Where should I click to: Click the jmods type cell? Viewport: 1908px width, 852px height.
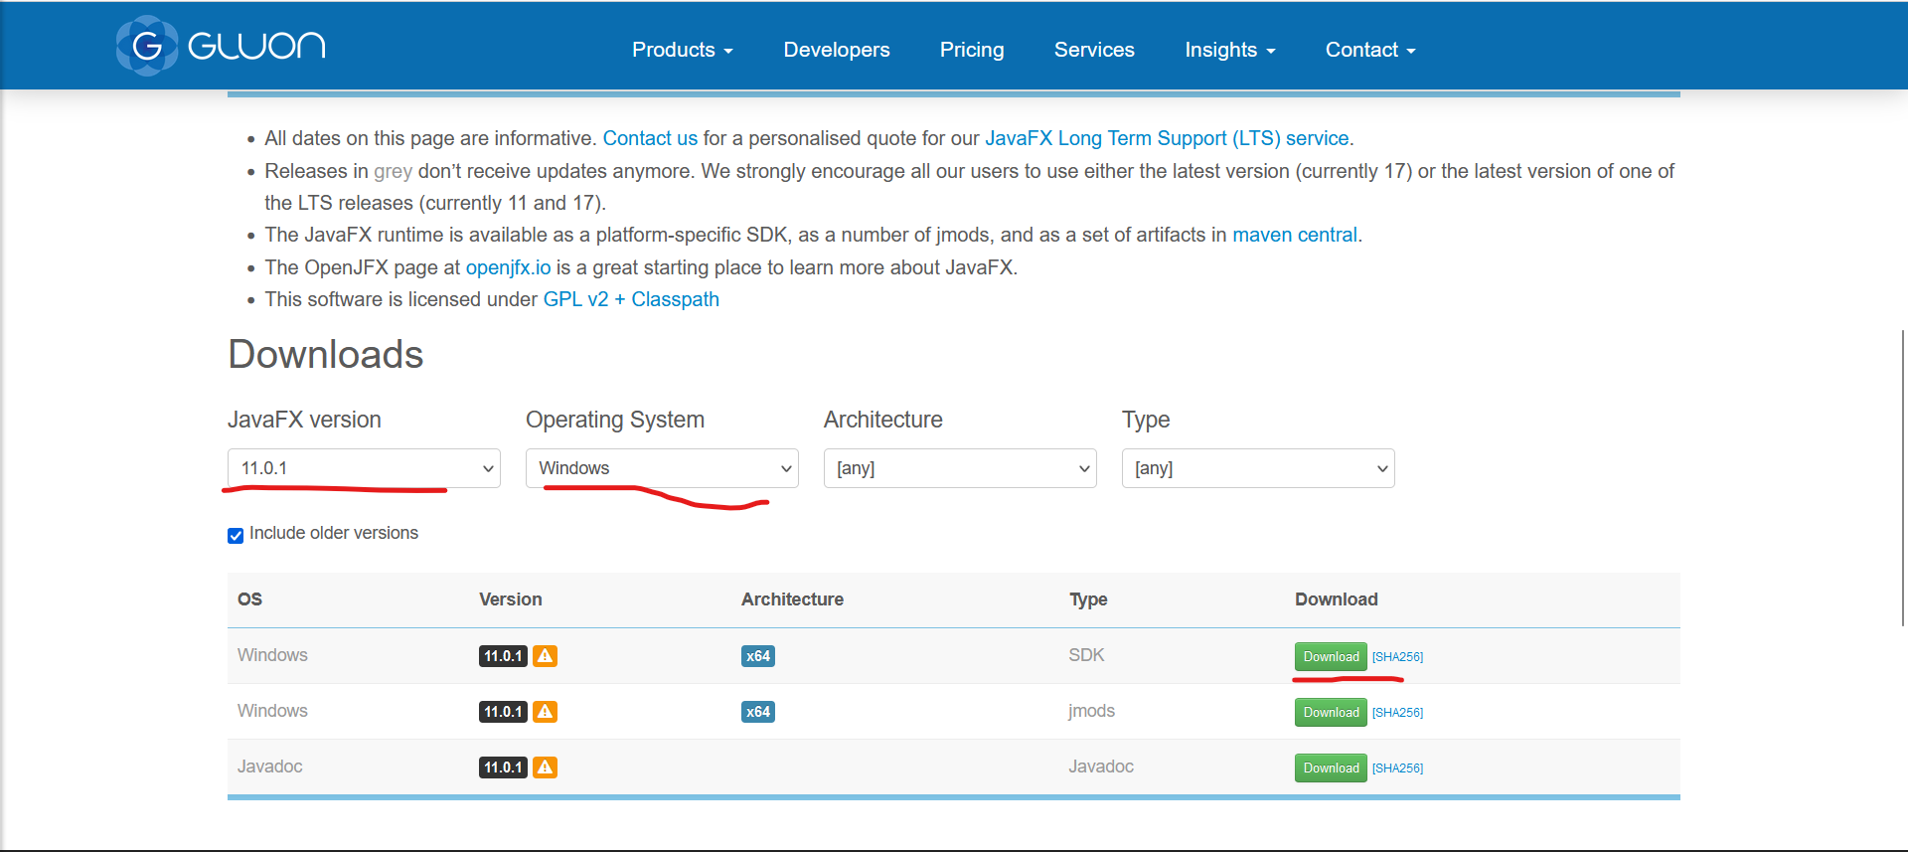pyautogui.click(x=1091, y=711)
